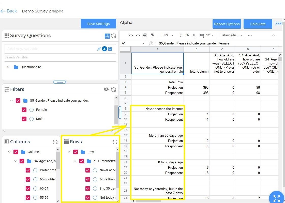
Task: Uncheck the S5_Gender filter checkbox
Action: click(x=18, y=101)
